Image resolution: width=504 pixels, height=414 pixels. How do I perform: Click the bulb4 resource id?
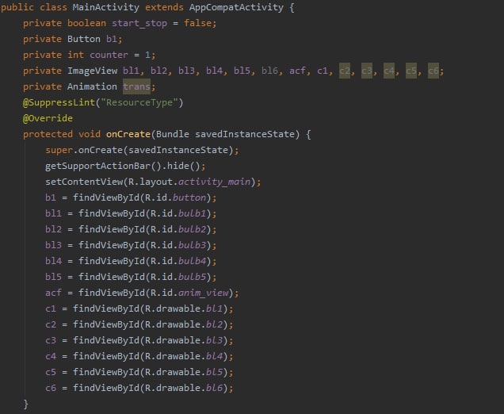(x=192, y=261)
